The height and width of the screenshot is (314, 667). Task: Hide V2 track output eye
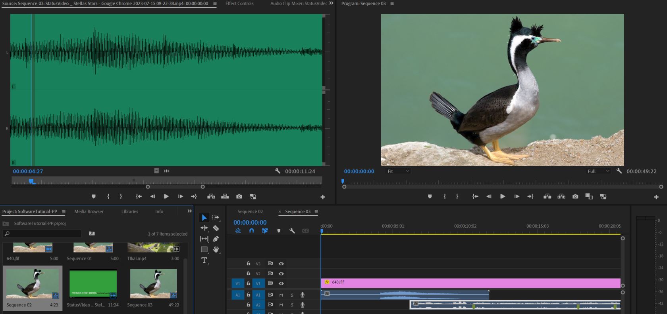281,274
